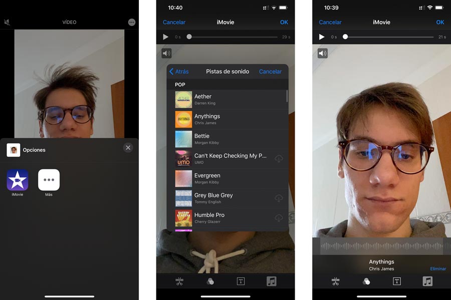Click the sound tracks list scrollbar
Image resolution: width=451 pixels, height=300 pixels.
pyautogui.click(x=287, y=96)
